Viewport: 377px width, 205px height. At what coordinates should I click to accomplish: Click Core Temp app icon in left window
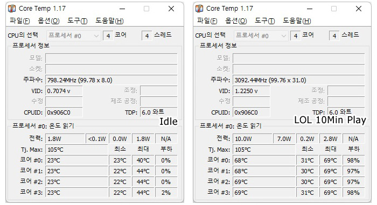pyautogui.click(x=12, y=9)
